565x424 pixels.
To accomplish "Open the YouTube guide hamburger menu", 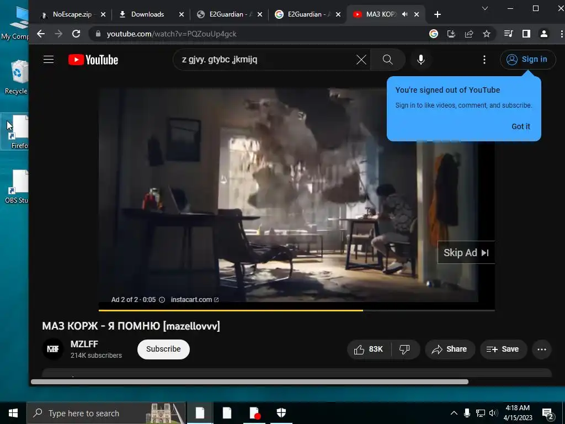I will point(49,60).
